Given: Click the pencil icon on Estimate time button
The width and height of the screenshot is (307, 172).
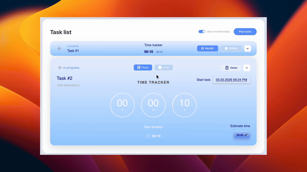Looking at the screenshot, I should [246, 135].
